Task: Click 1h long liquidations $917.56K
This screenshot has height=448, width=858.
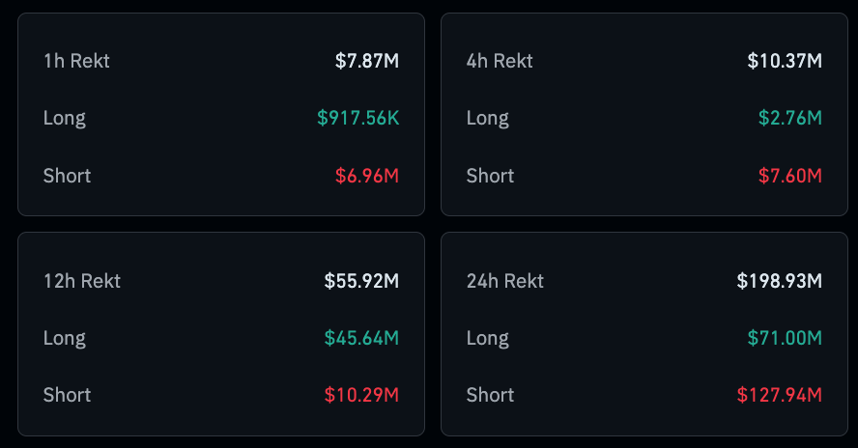Action: click(x=357, y=118)
